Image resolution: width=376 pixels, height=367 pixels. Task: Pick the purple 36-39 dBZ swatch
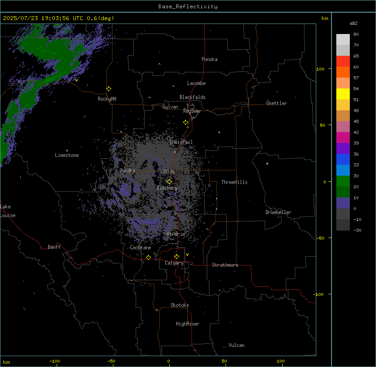tap(343, 149)
